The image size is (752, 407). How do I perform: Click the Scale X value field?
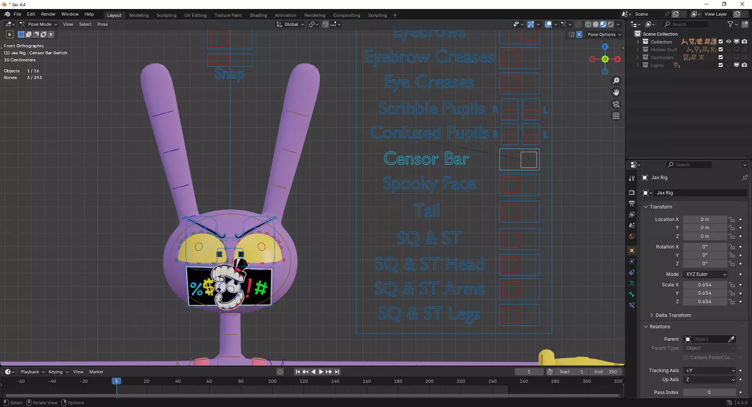click(705, 285)
